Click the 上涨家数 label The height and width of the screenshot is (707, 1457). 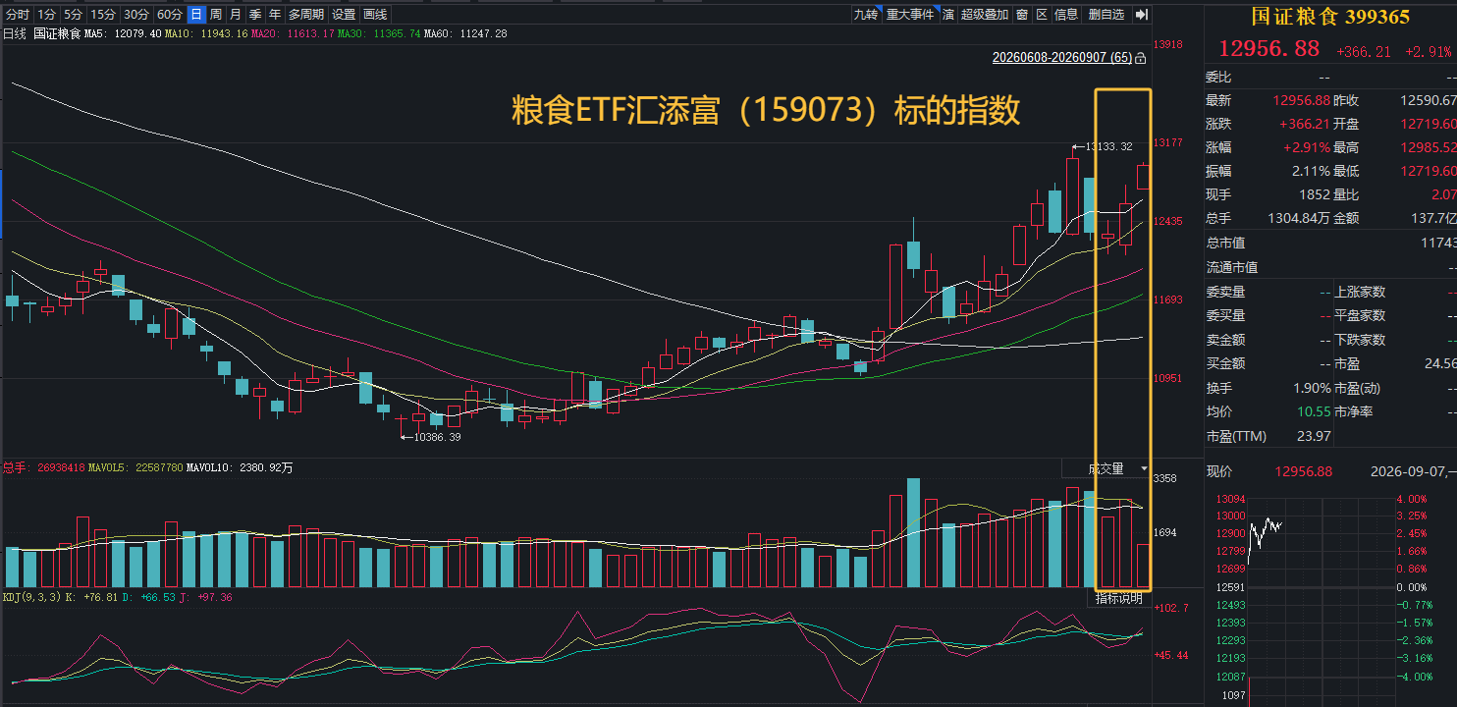(x=1360, y=292)
